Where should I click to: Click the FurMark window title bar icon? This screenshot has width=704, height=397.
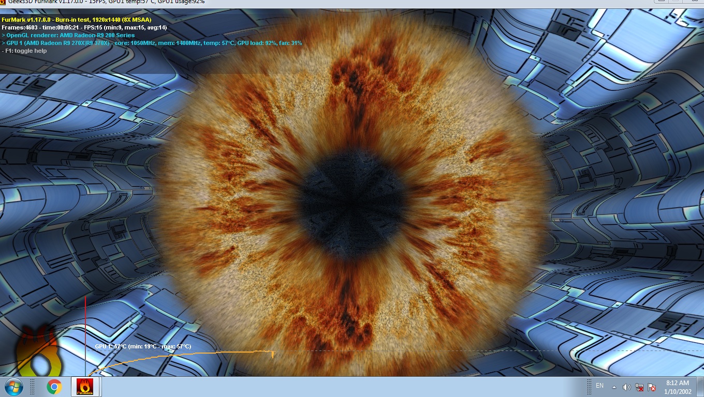click(x=3, y=2)
